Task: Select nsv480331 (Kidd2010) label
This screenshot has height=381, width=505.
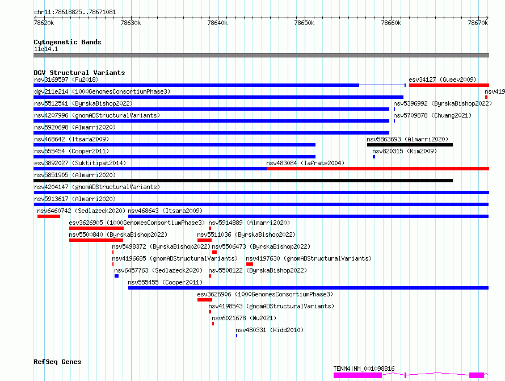Action: 270,330
